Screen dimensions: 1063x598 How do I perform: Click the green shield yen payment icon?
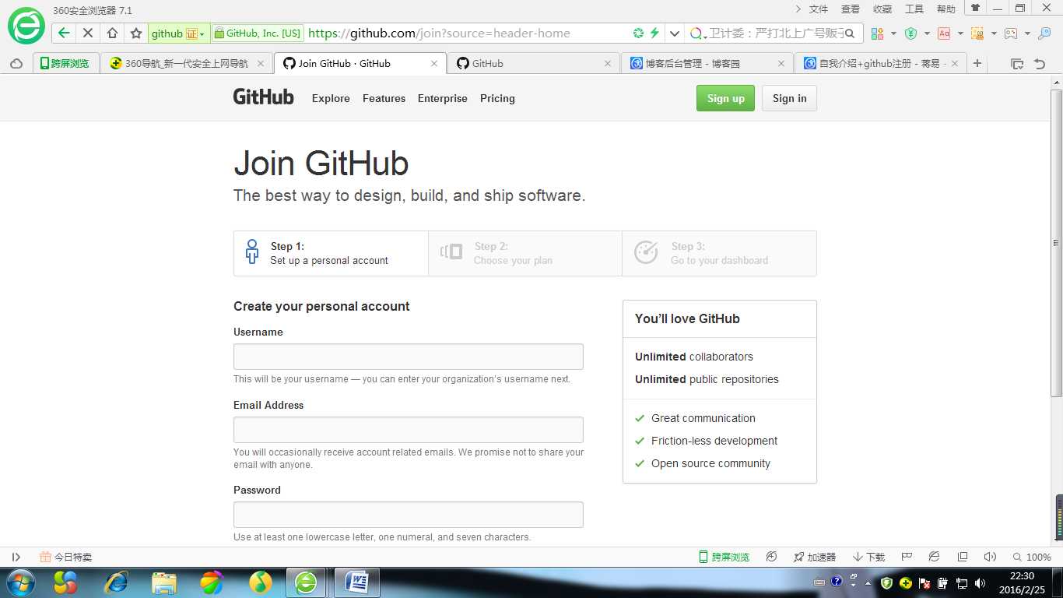pyautogui.click(x=910, y=33)
